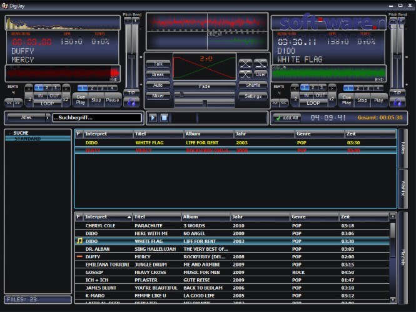Click left Pitch Bend minus button

pos(128,21)
